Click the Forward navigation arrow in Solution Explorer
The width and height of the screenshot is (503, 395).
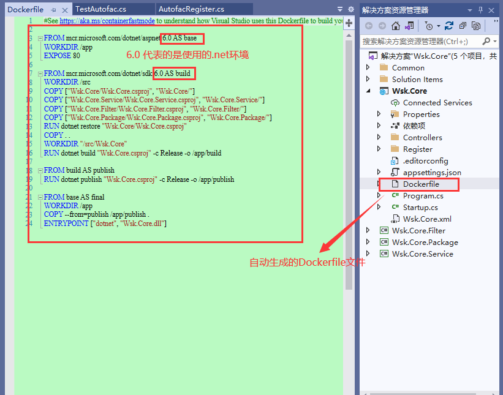382,26
